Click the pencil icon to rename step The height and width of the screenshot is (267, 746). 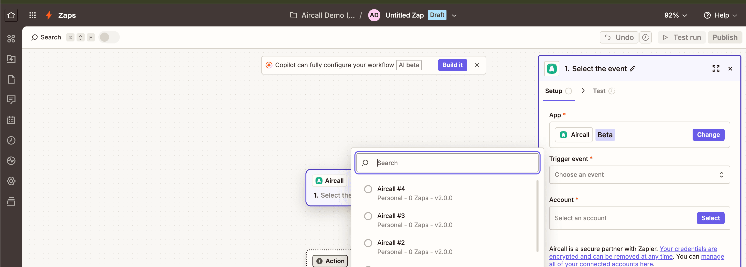[x=633, y=69]
